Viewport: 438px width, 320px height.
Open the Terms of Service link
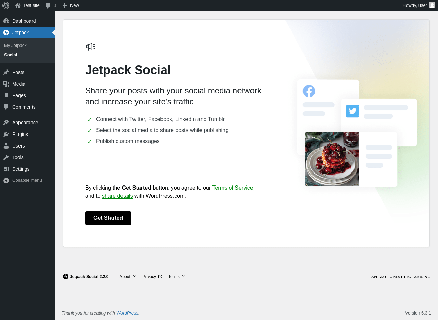(233, 188)
